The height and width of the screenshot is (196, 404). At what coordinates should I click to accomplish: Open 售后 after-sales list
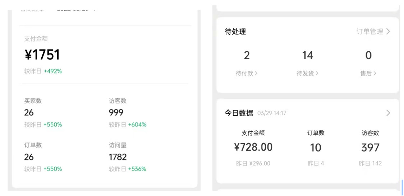pos(368,73)
